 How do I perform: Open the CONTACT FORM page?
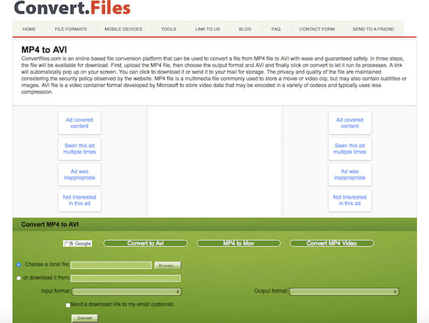317,29
